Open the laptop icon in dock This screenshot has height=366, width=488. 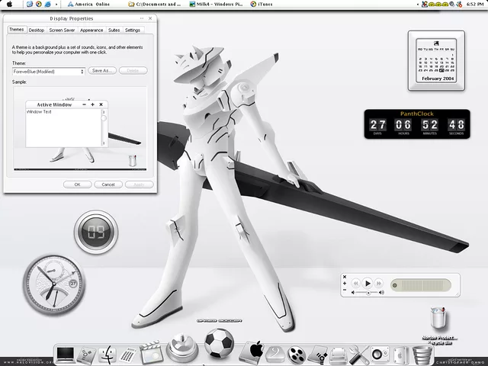coord(66,355)
